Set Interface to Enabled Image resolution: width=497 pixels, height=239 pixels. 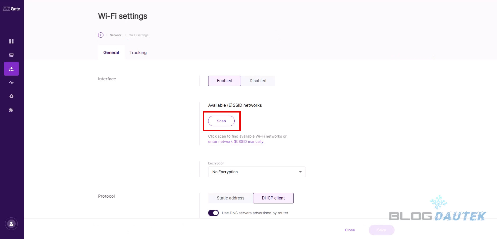click(x=224, y=81)
